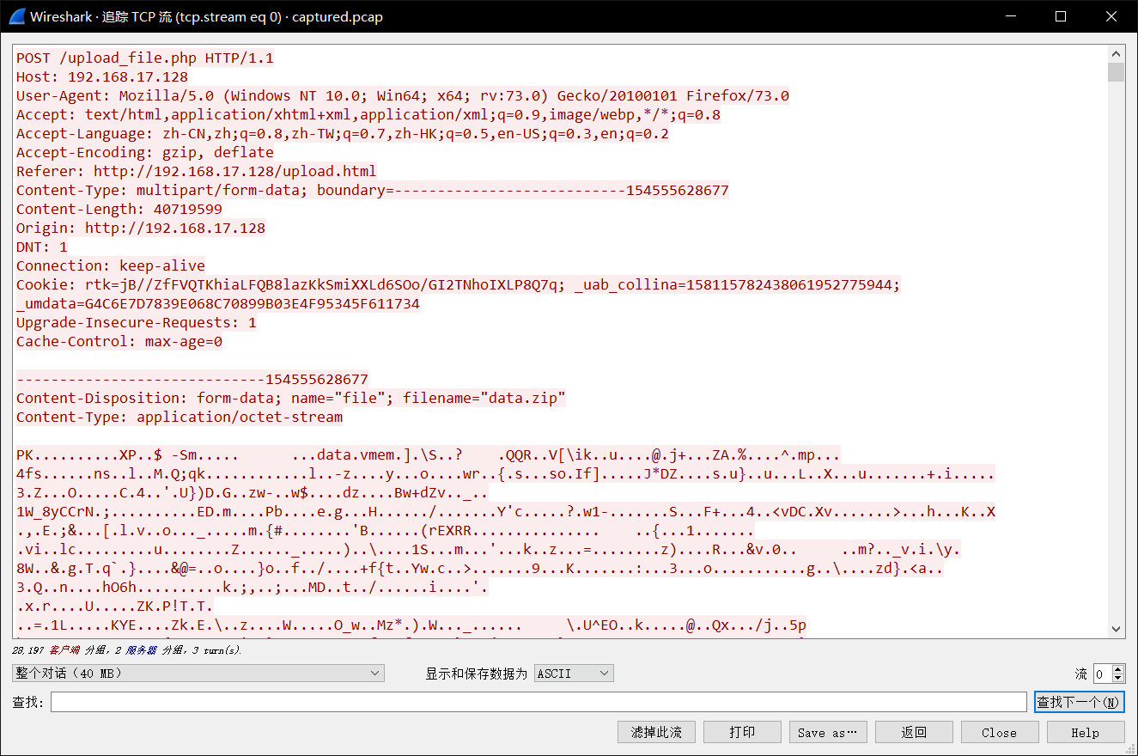
Task: Increase the stream number with up arrow
Action: (1118, 669)
